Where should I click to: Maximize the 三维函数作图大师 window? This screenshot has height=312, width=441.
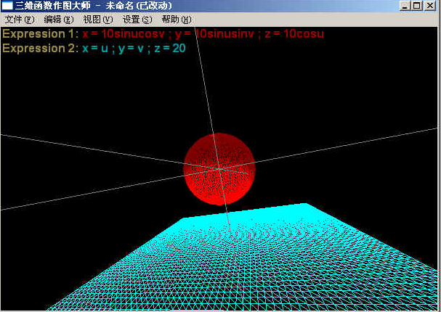point(417,6)
